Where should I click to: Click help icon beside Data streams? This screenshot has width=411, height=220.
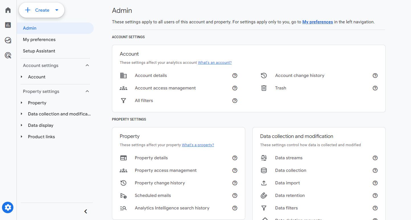[375, 158]
